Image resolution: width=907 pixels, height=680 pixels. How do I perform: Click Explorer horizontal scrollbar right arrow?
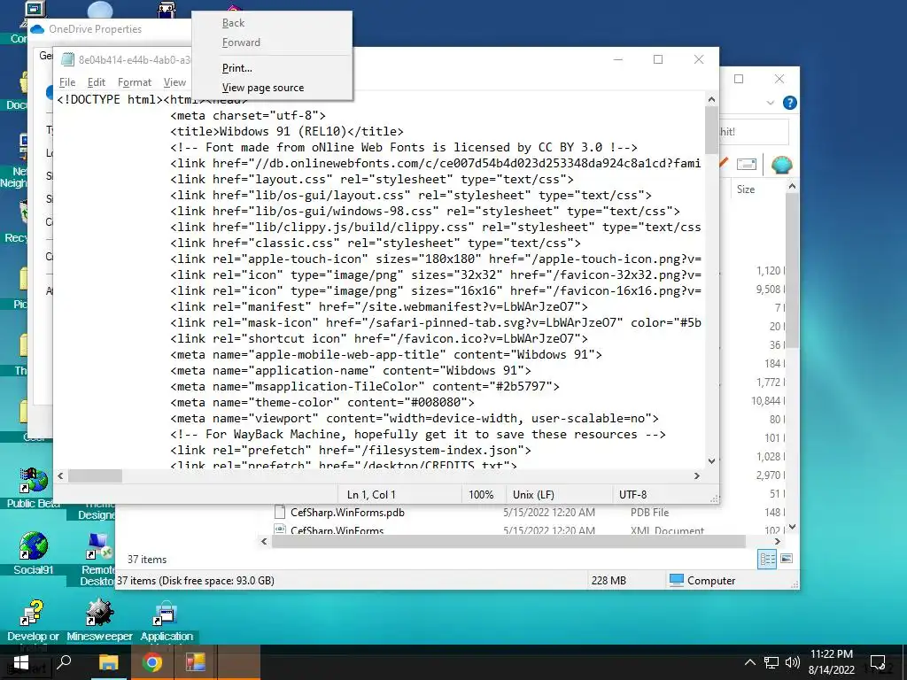click(778, 542)
